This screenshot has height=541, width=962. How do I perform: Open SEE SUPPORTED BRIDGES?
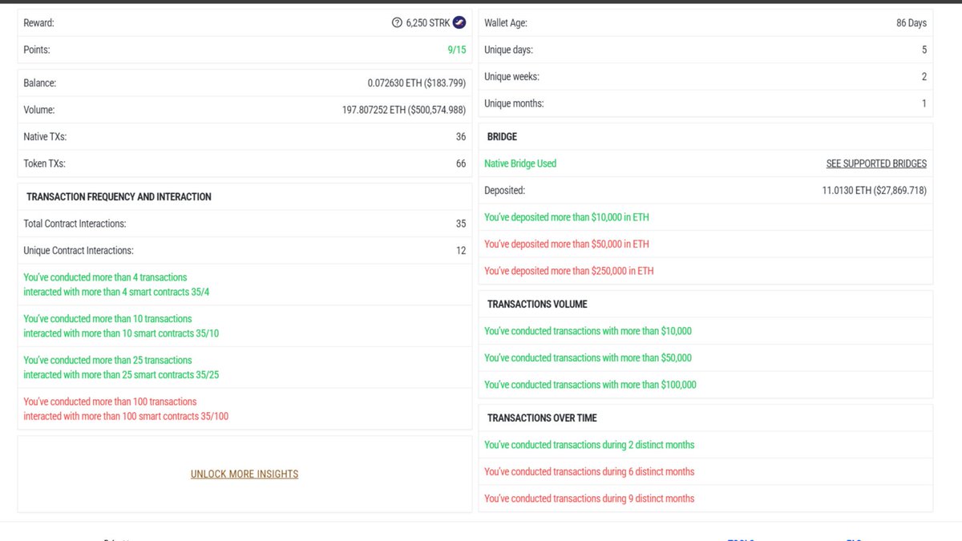876,164
